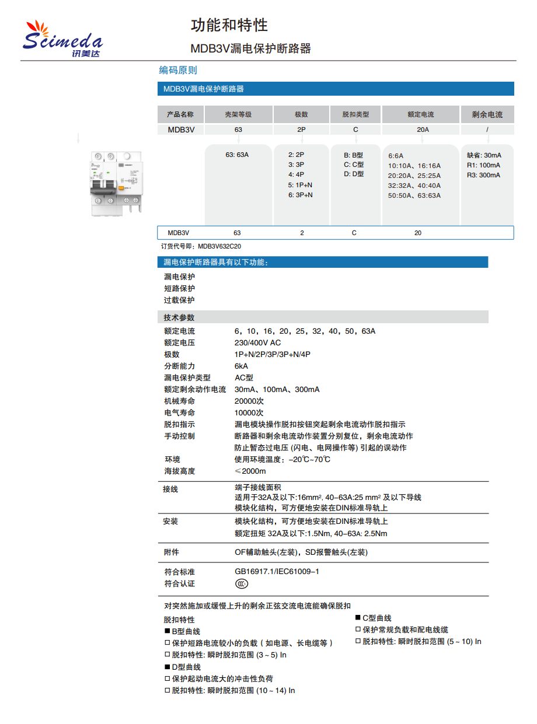
Task: Click the 编码原则 section heading
Action: click(178, 71)
